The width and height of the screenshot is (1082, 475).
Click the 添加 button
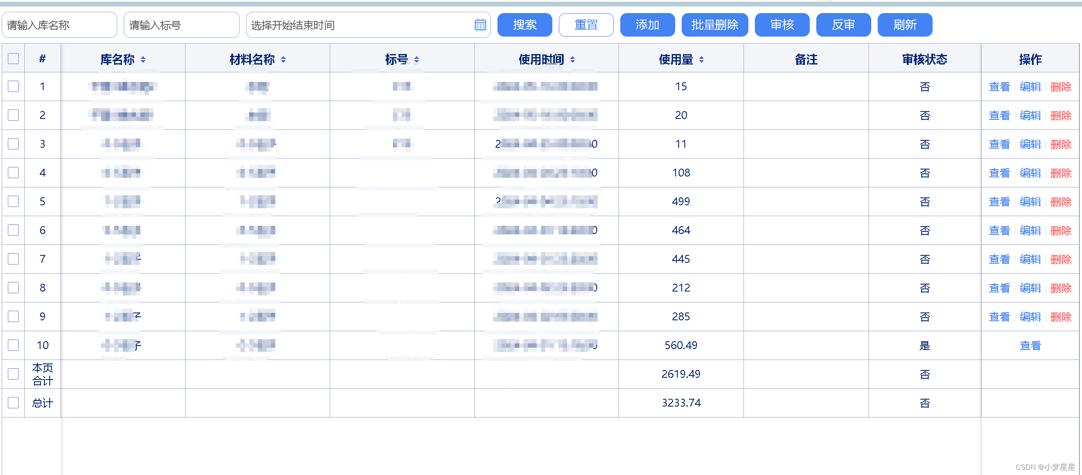pyautogui.click(x=648, y=25)
